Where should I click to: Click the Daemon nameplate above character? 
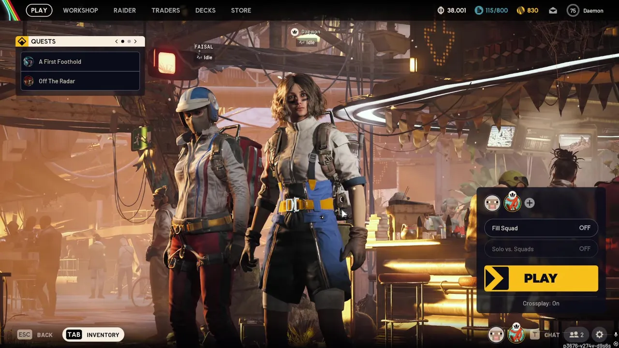(310, 32)
